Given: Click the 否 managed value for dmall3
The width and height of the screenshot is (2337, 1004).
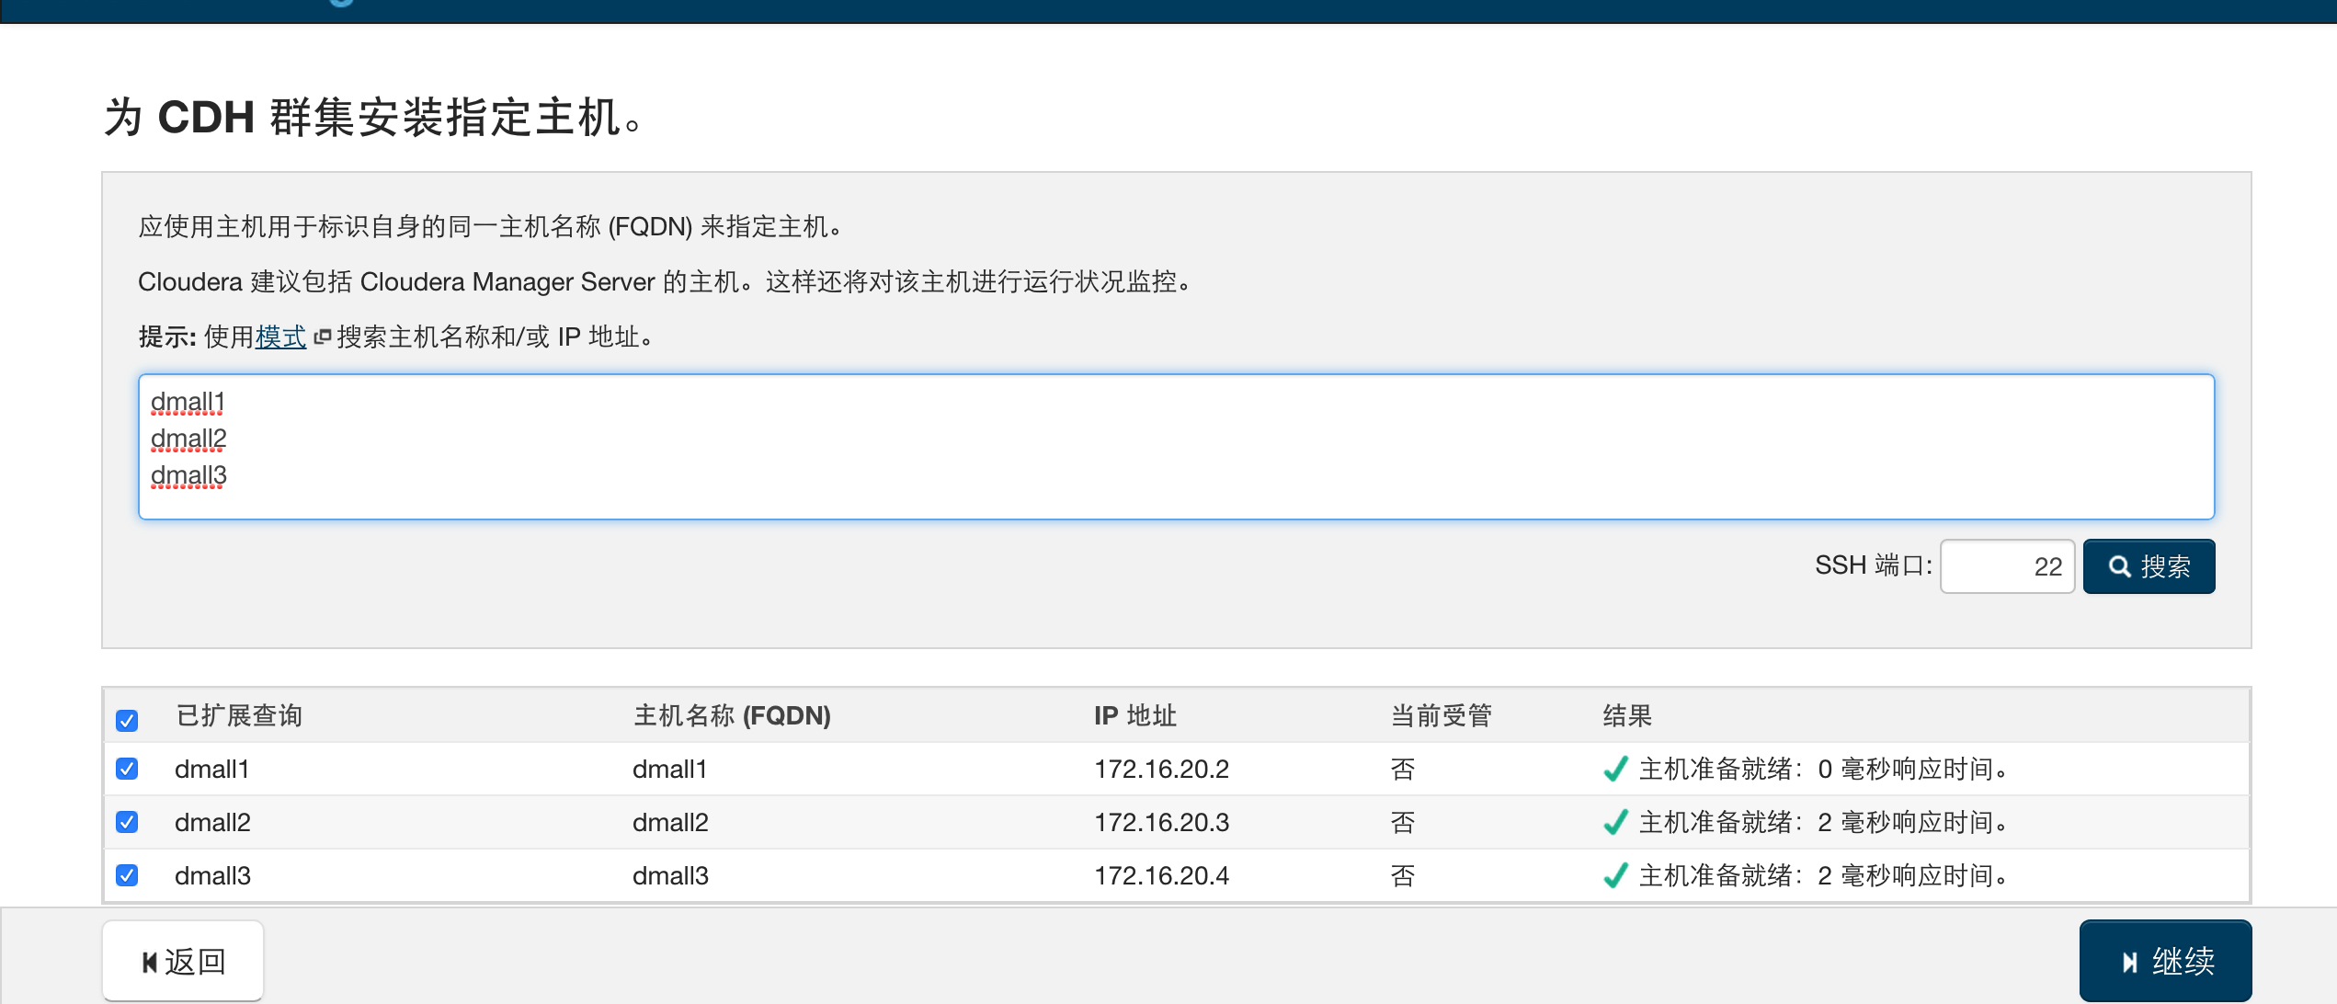Looking at the screenshot, I should coord(1403,875).
